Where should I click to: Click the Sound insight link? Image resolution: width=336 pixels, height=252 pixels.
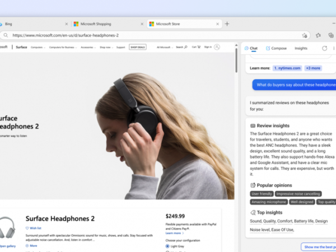[256, 221]
